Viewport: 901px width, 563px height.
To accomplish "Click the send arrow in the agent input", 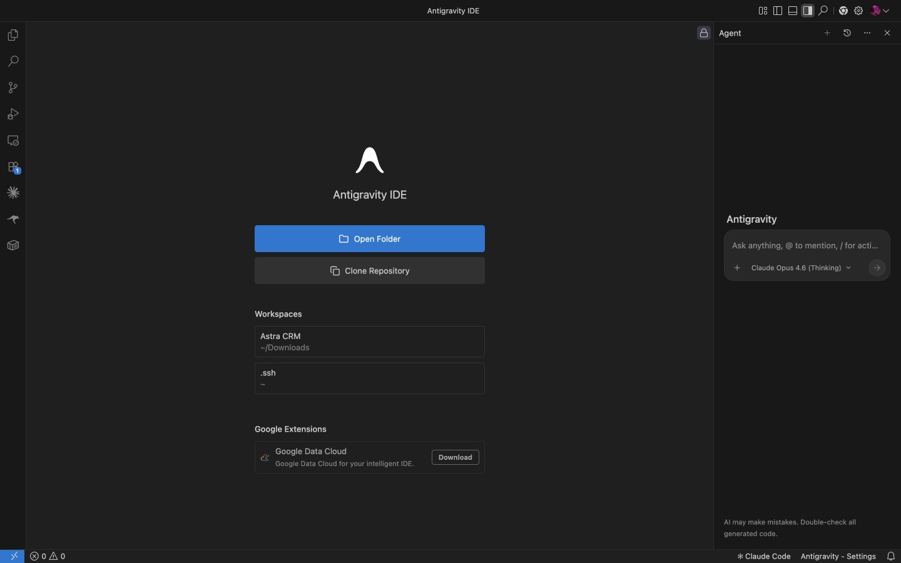I will pyautogui.click(x=877, y=268).
